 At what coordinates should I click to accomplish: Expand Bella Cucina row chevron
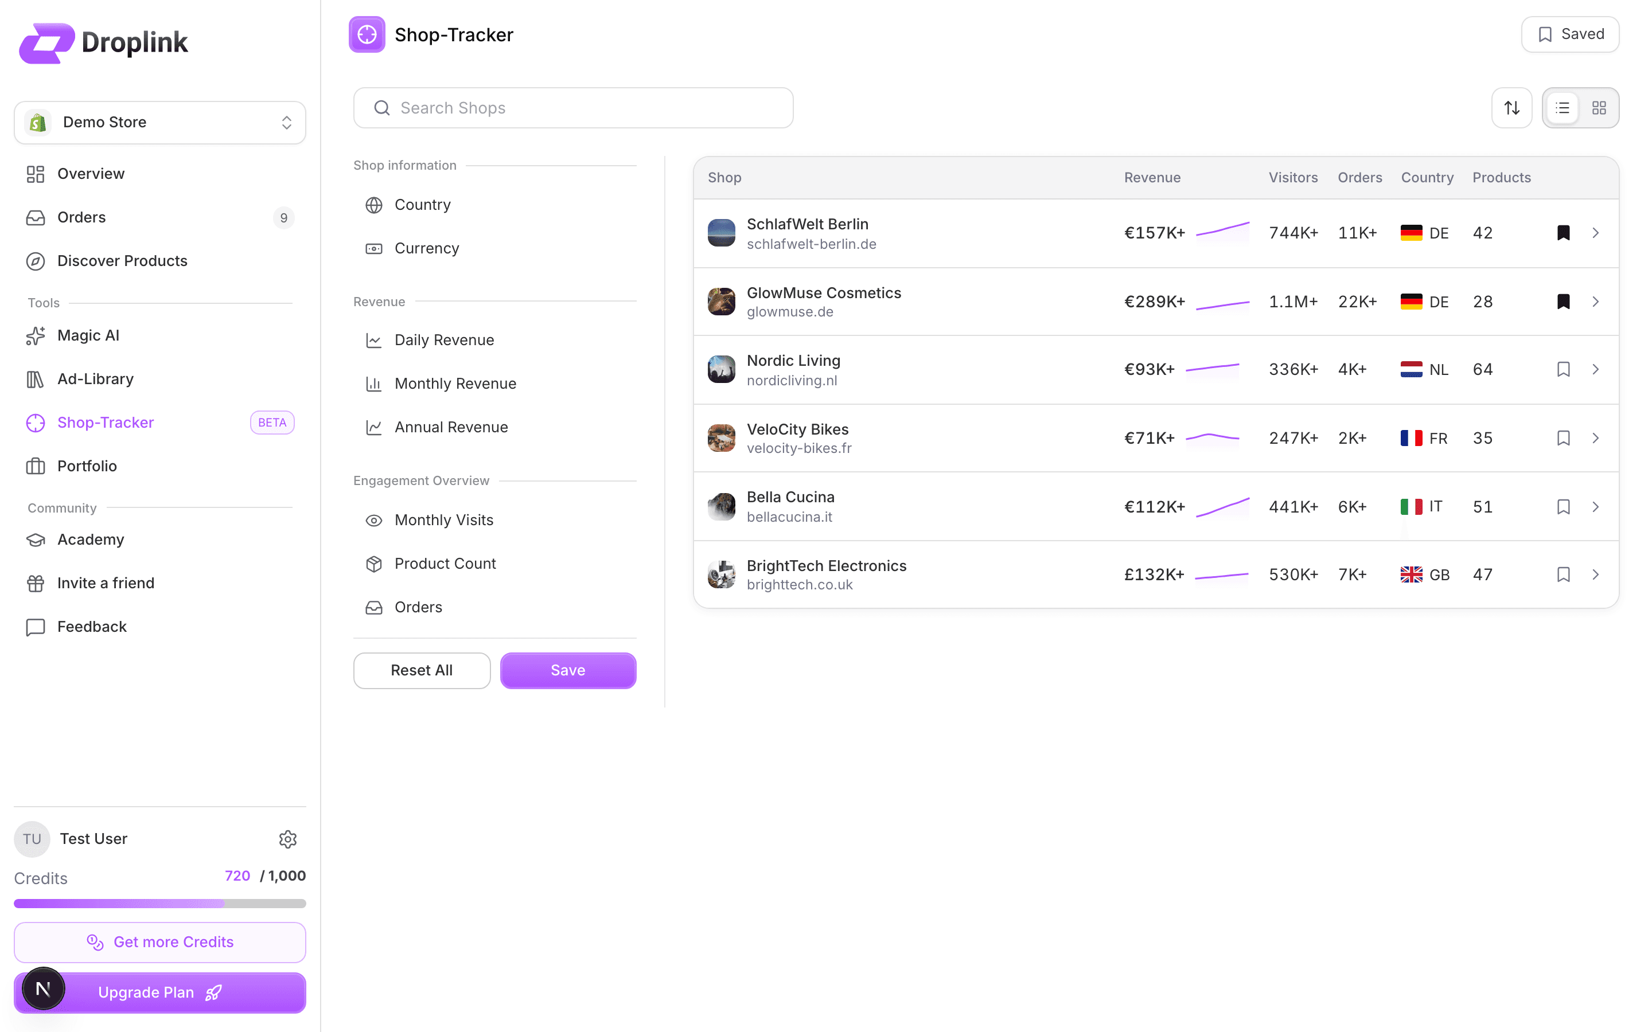pos(1595,506)
